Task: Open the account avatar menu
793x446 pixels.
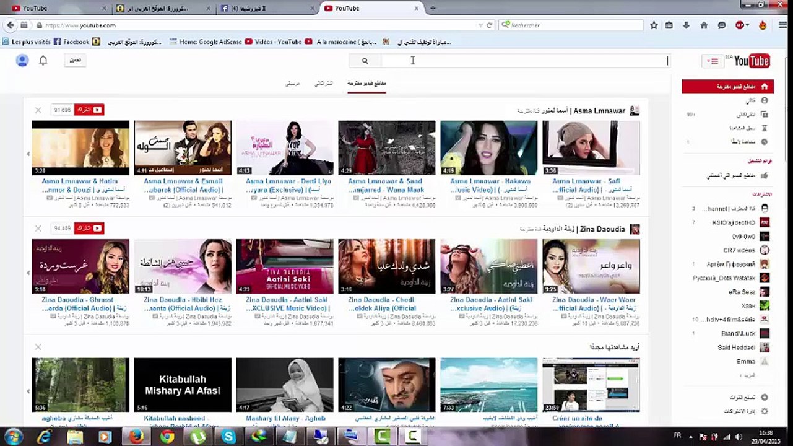Action: pos(22,61)
